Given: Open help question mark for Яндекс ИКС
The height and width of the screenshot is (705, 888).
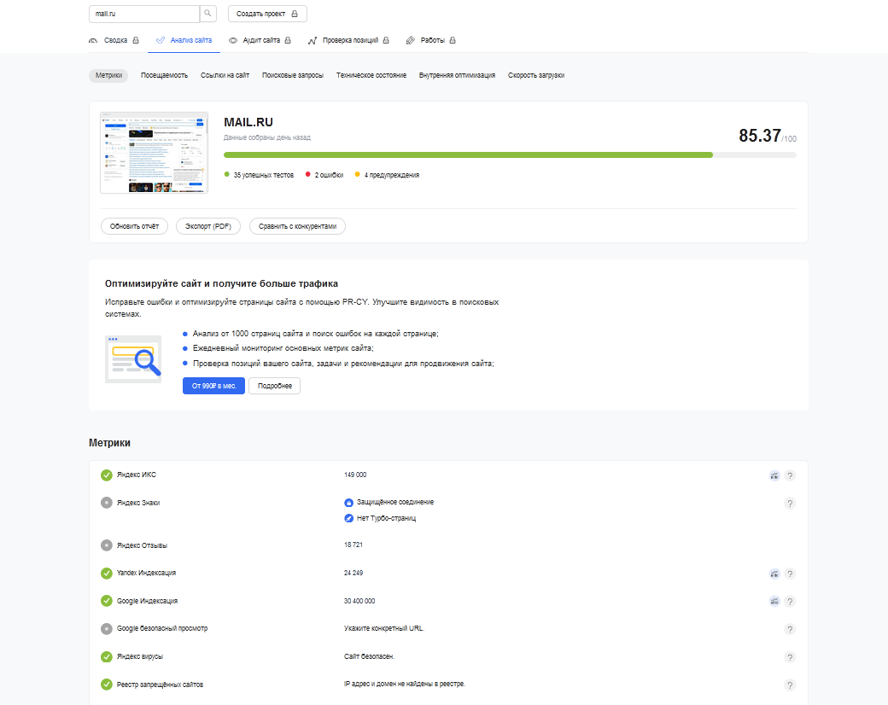Looking at the screenshot, I should pos(790,475).
